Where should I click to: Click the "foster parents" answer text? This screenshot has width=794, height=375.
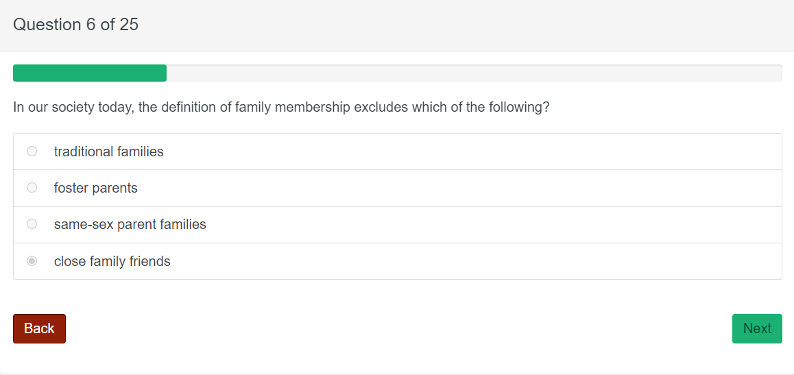95,188
